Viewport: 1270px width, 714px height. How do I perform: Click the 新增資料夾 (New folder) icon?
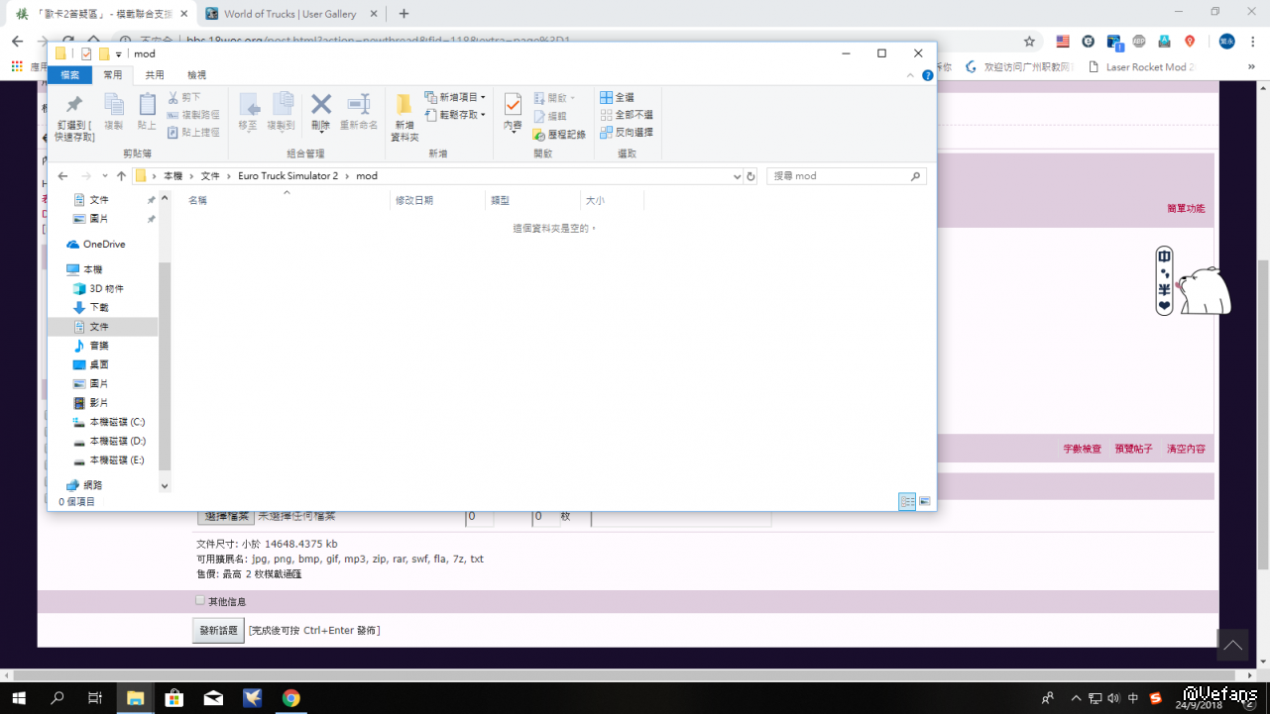tap(404, 105)
